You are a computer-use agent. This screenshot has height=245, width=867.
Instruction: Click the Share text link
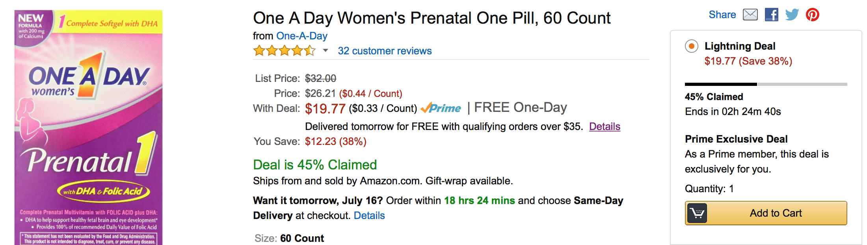pyautogui.click(x=722, y=15)
